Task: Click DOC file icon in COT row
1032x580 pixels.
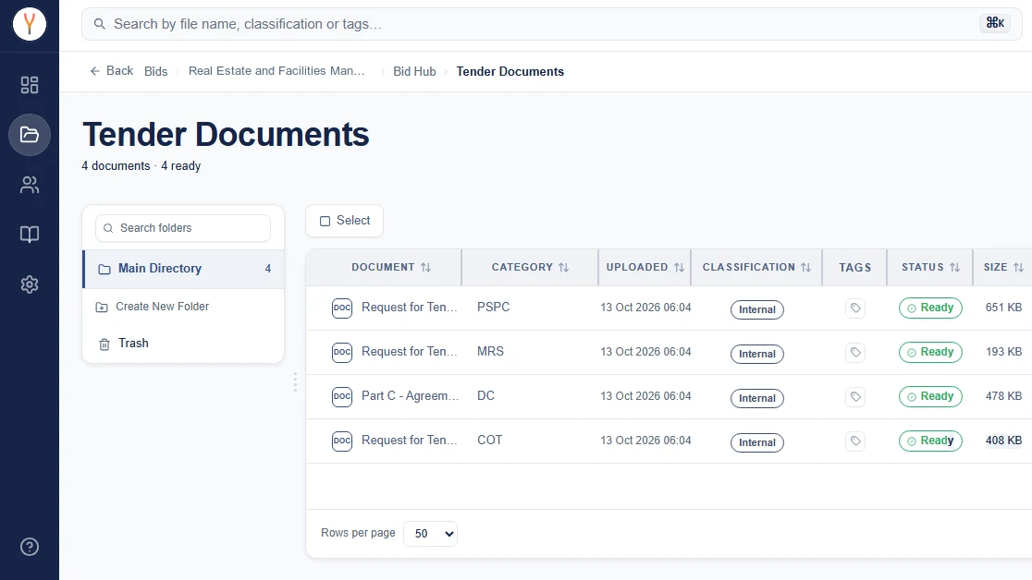Action: [x=342, y=441]
